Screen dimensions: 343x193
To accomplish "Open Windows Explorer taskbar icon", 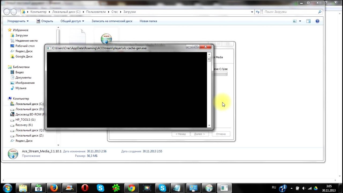I will click(23, 188).
